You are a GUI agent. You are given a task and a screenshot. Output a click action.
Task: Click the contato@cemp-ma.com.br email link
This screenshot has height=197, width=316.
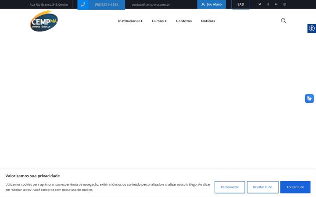pos(151,4)
